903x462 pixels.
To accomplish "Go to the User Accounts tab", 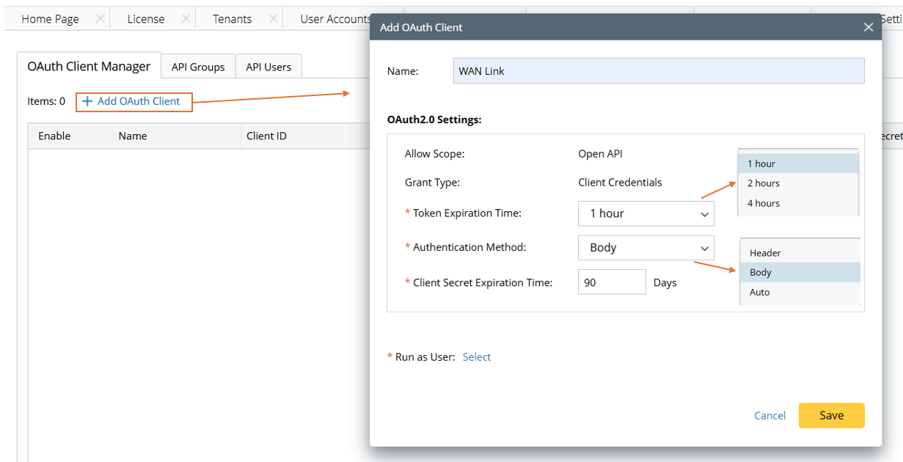I will (334, 19).
